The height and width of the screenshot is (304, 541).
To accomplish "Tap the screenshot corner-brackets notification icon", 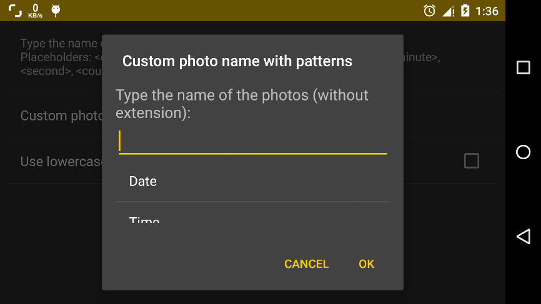I will [15, 11].
